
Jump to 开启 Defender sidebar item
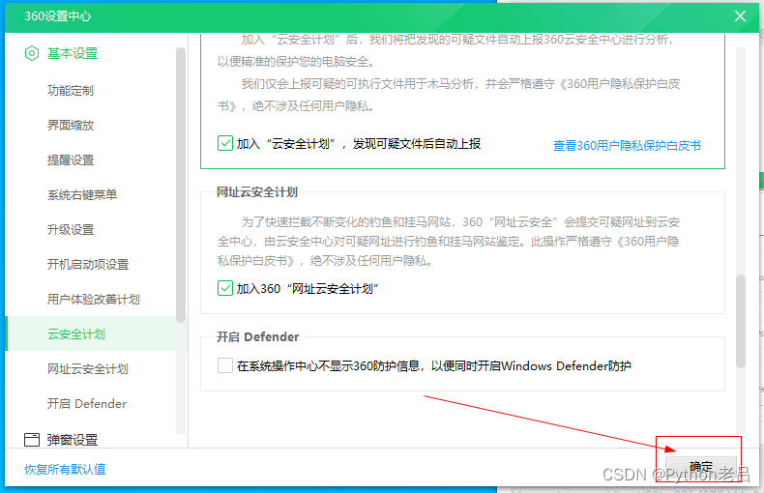(x=87, y=403)
